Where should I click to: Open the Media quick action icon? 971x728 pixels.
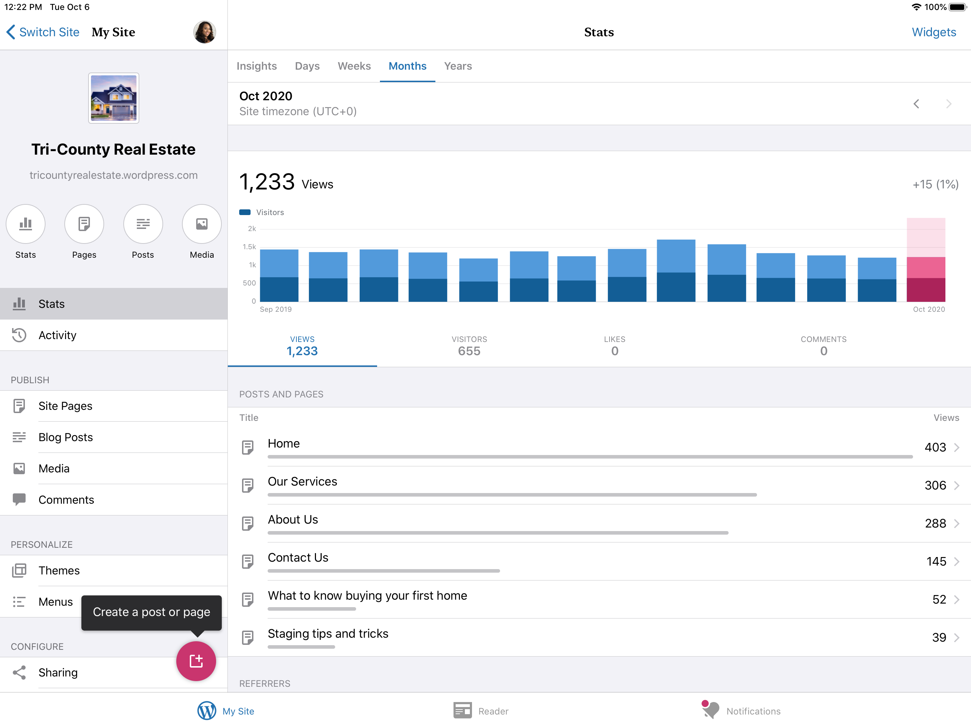[x=202, y=224]
